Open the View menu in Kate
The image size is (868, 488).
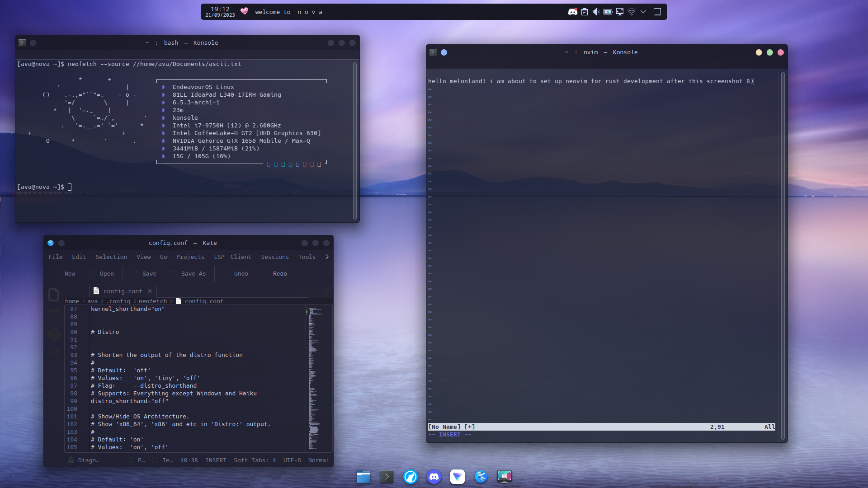[144, 257]
